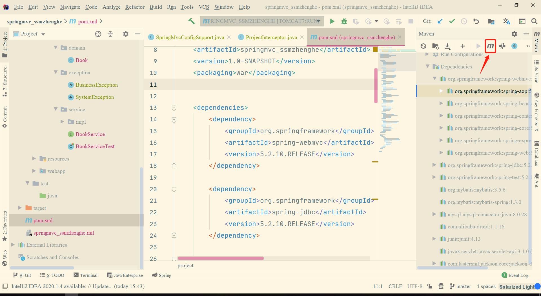This screenshot has width=541, height=296.
Task: Open the VCS menu
Action: pyautogui.click(x=204, y=7)
